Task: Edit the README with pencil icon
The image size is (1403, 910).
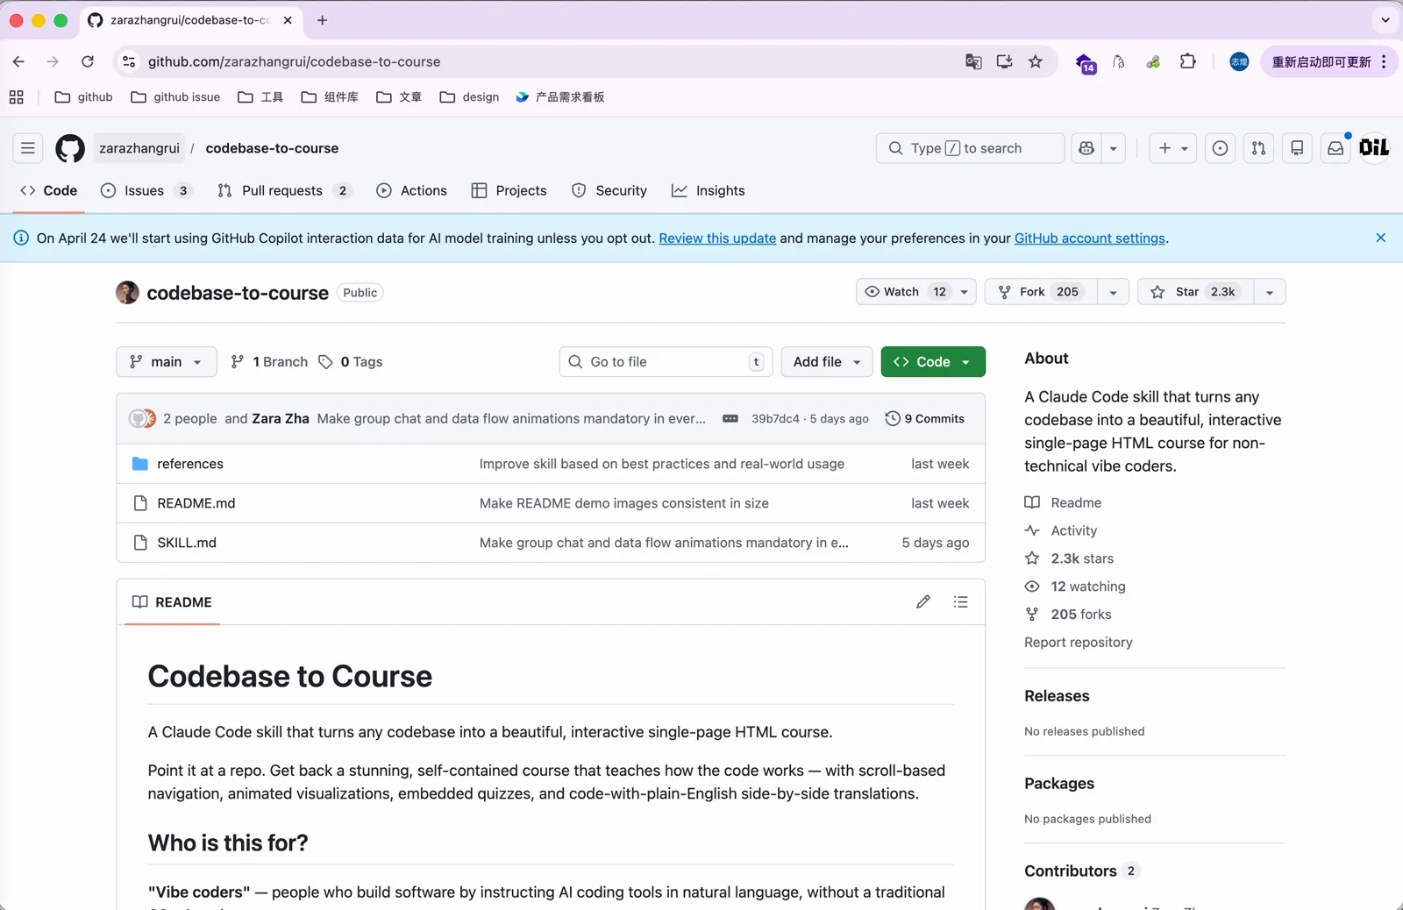Action: [923, 602]
